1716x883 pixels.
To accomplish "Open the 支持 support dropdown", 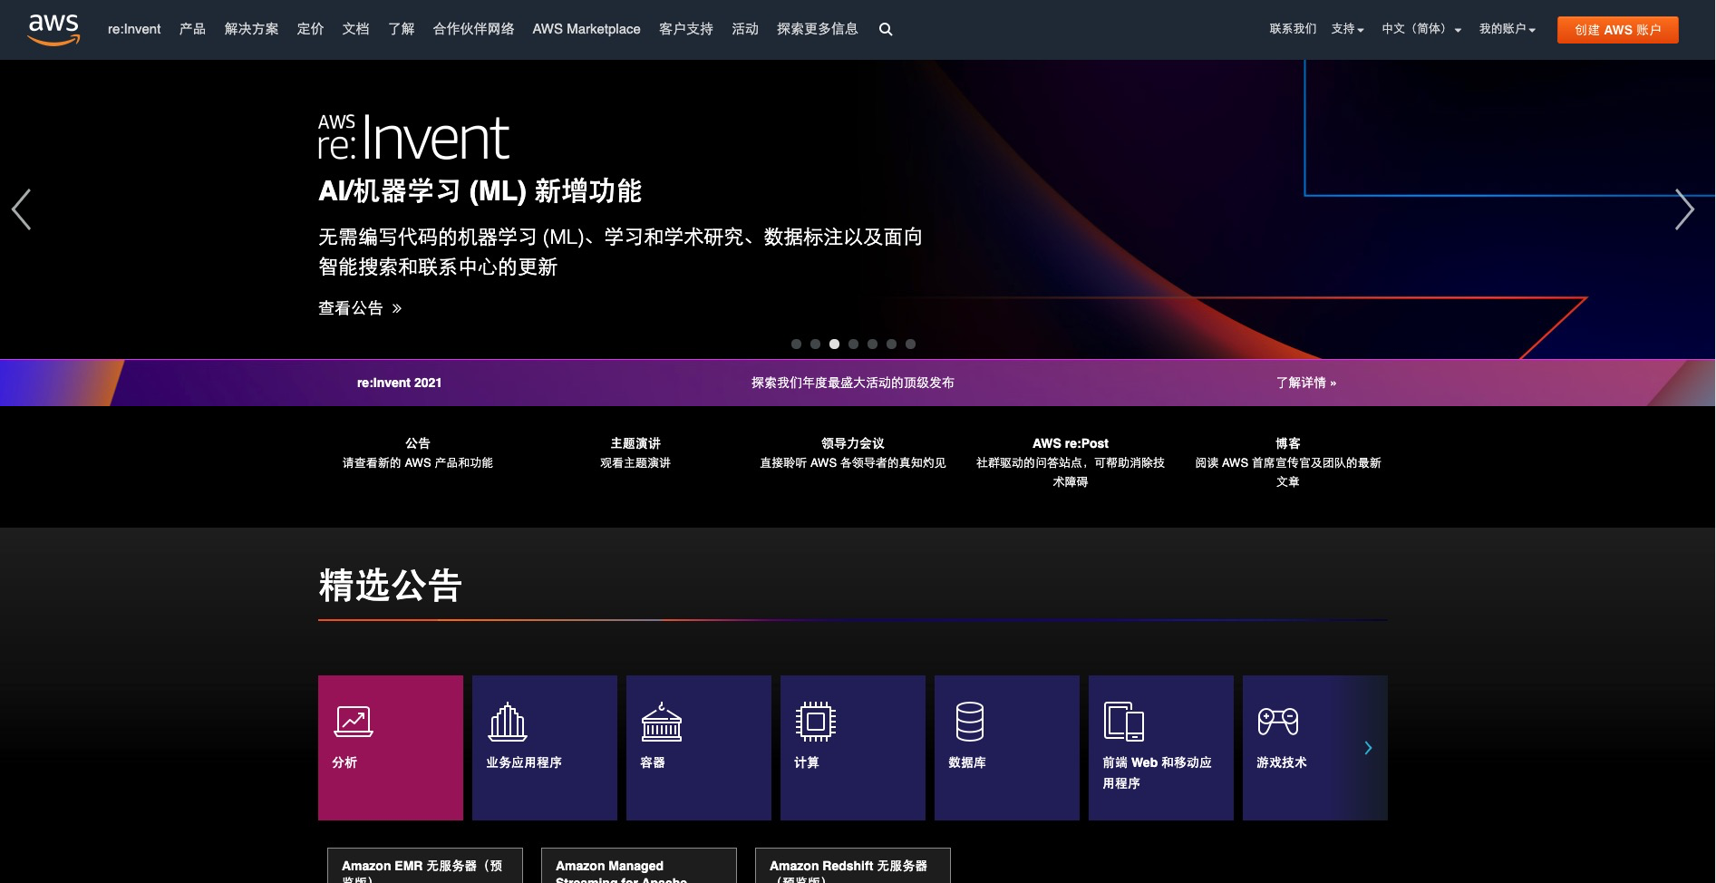I will 1347,29.
